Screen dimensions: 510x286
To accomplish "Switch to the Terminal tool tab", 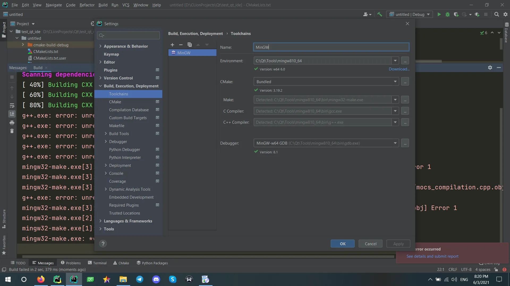I will coord(97,263).
